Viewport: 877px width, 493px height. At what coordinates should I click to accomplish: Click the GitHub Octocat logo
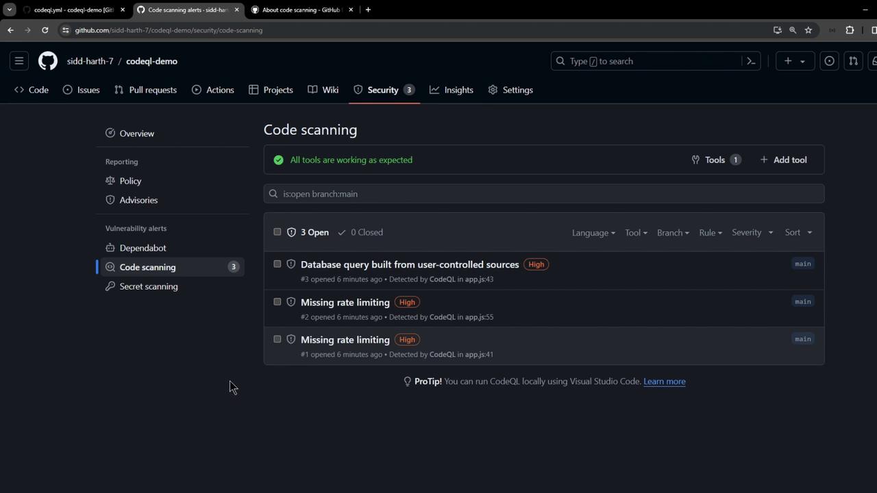pos(48,61)
